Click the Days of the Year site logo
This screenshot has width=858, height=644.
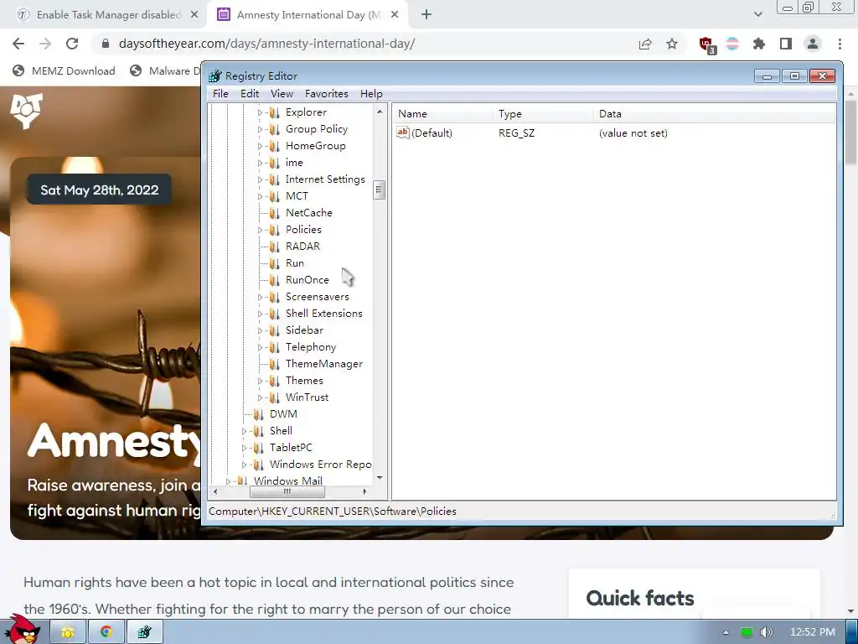coord(26,112)
